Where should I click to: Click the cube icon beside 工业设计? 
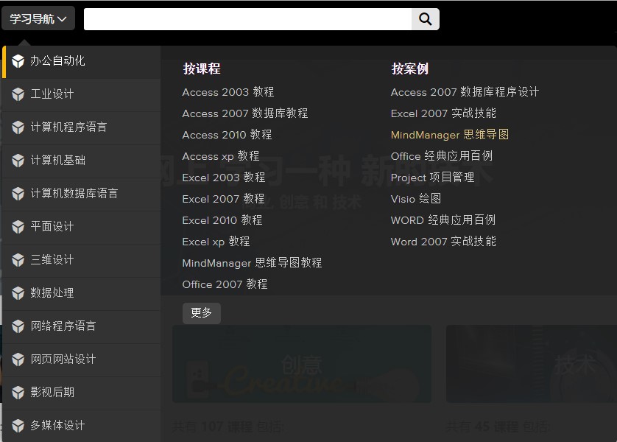[x=18, y=94]
